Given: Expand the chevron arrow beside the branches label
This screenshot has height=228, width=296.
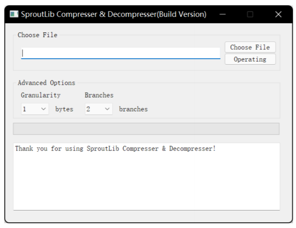Looking at the screenshot, I should (x=107, y=109).
